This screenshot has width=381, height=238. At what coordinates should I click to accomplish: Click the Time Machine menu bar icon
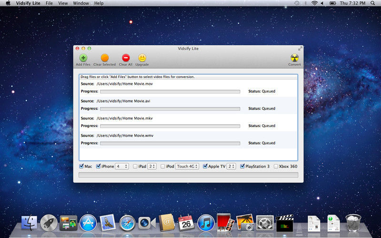(x=297, y=3)
